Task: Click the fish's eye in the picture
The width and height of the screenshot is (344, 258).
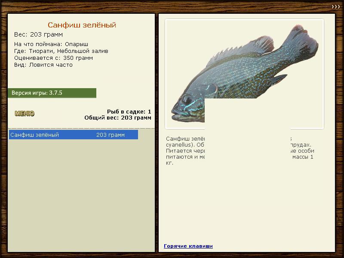Action: [x=187, y=99]
